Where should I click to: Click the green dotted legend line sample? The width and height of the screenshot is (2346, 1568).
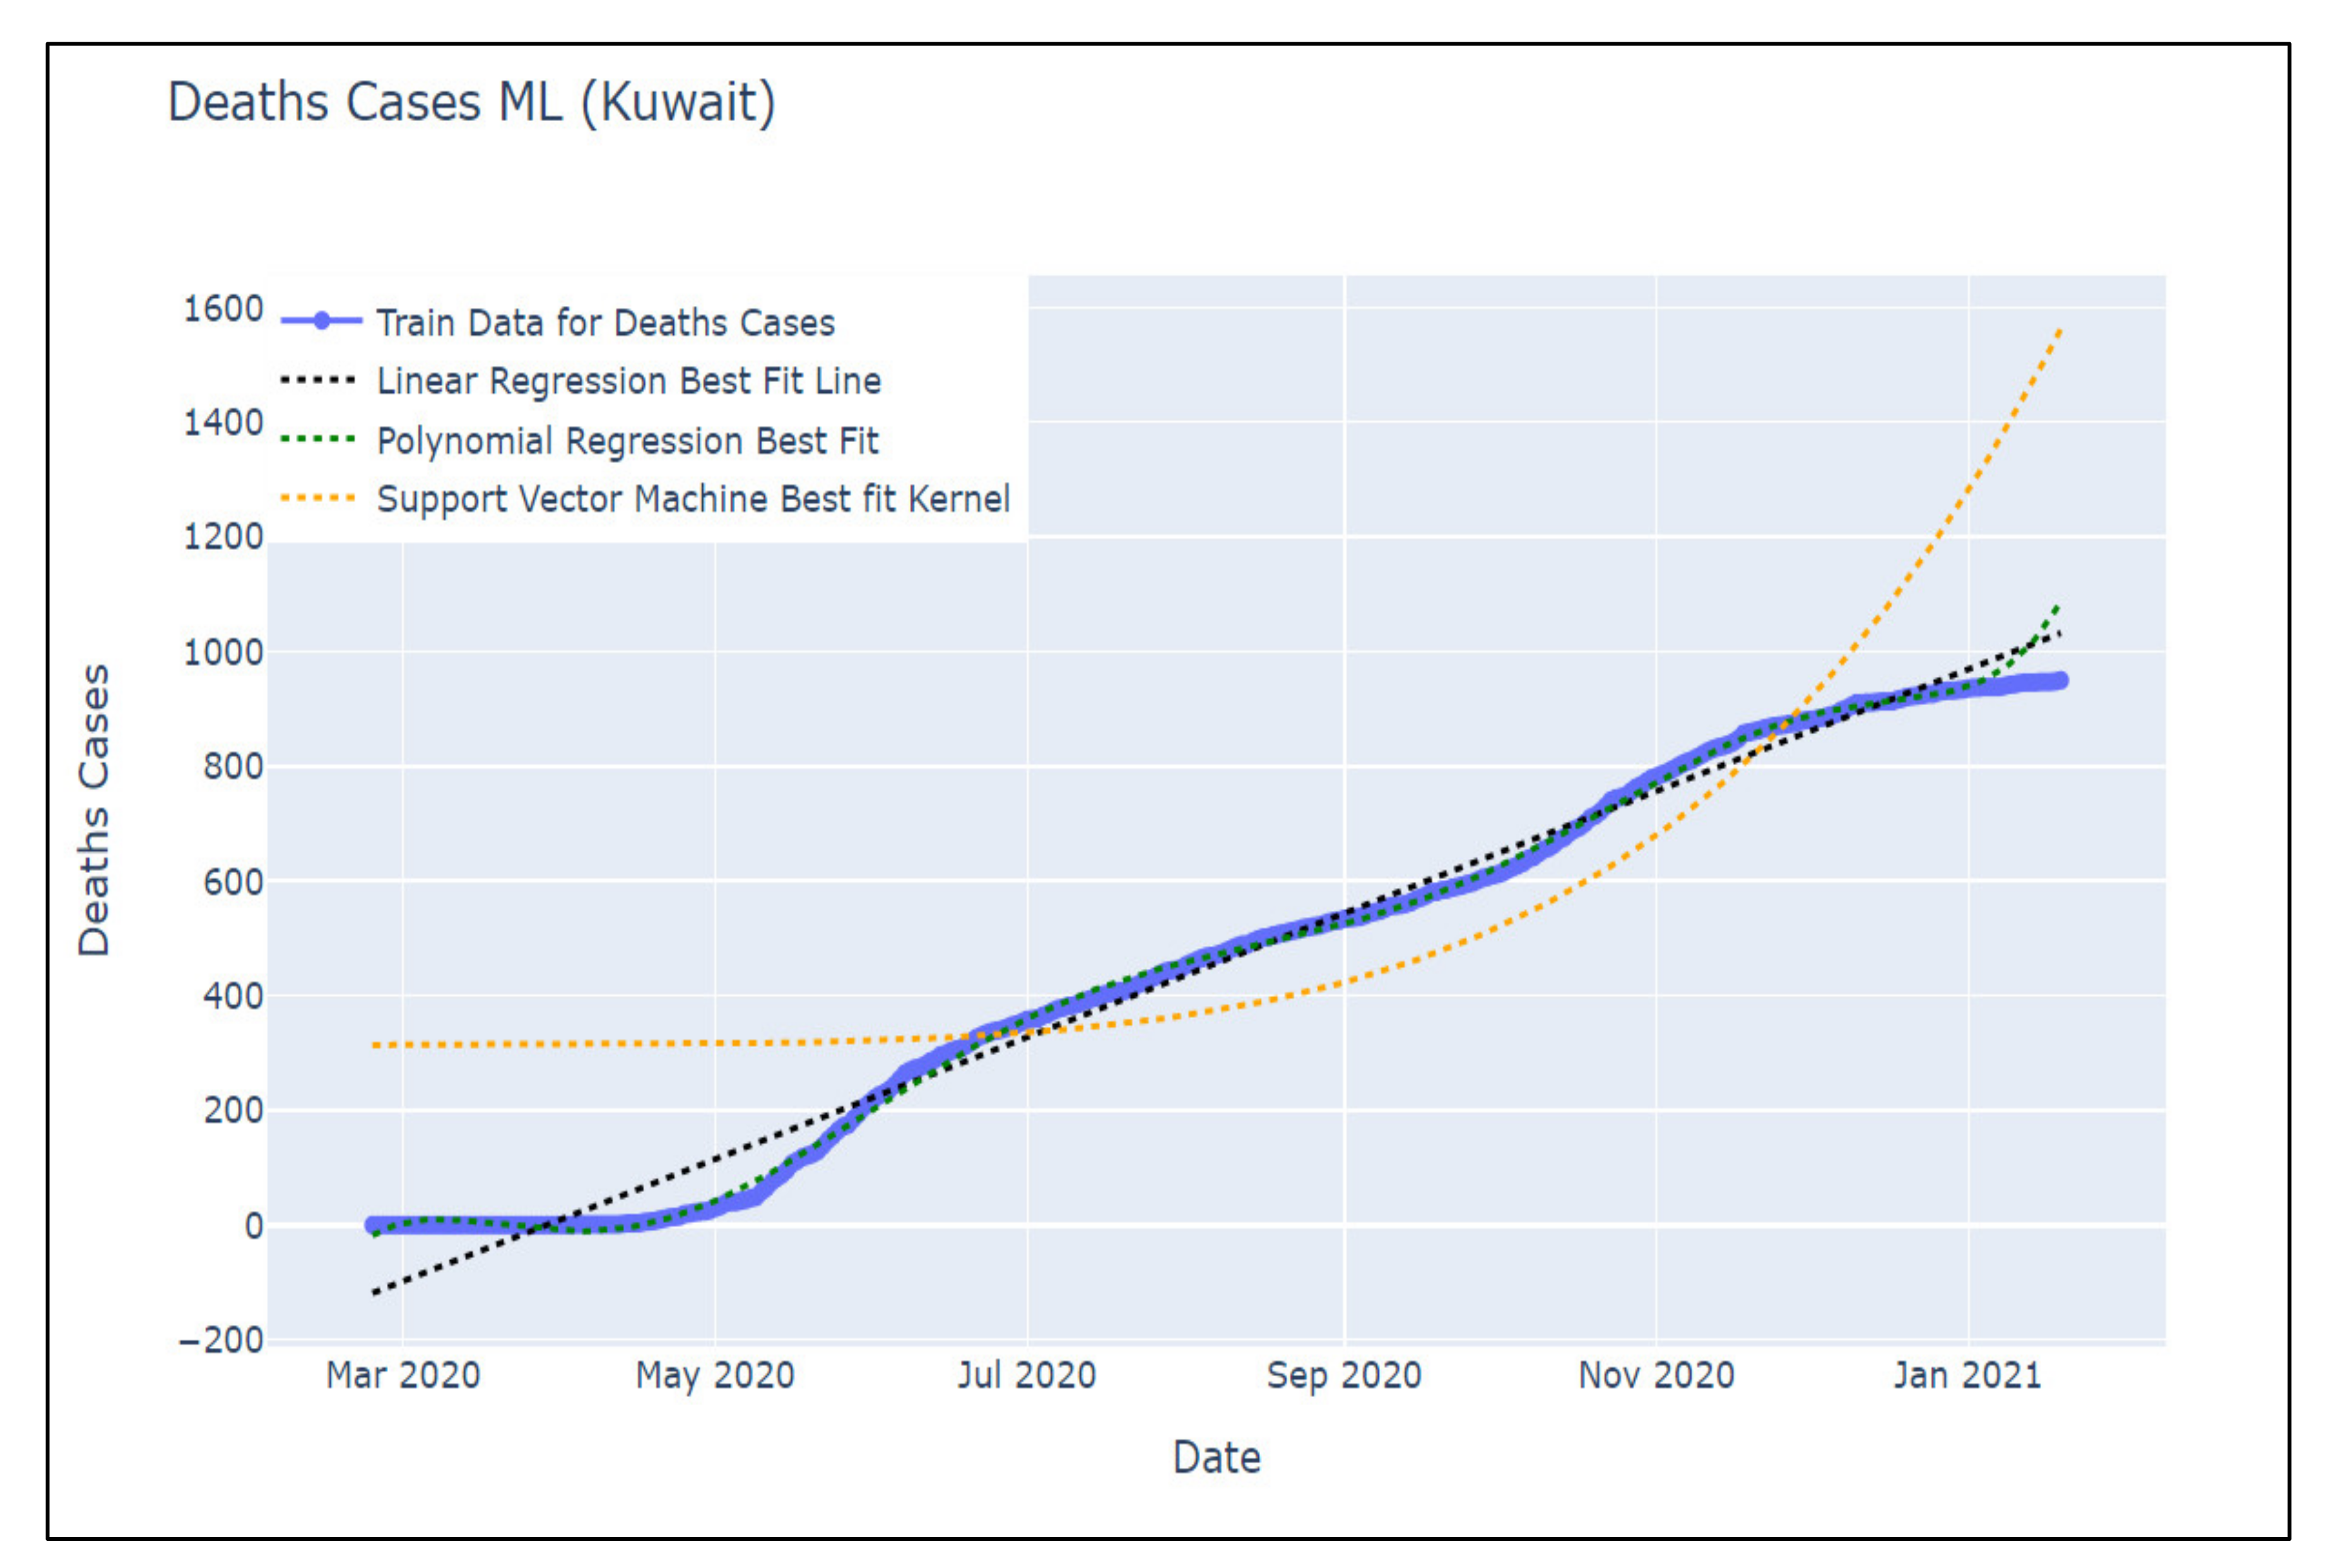[x=318, y=439]
